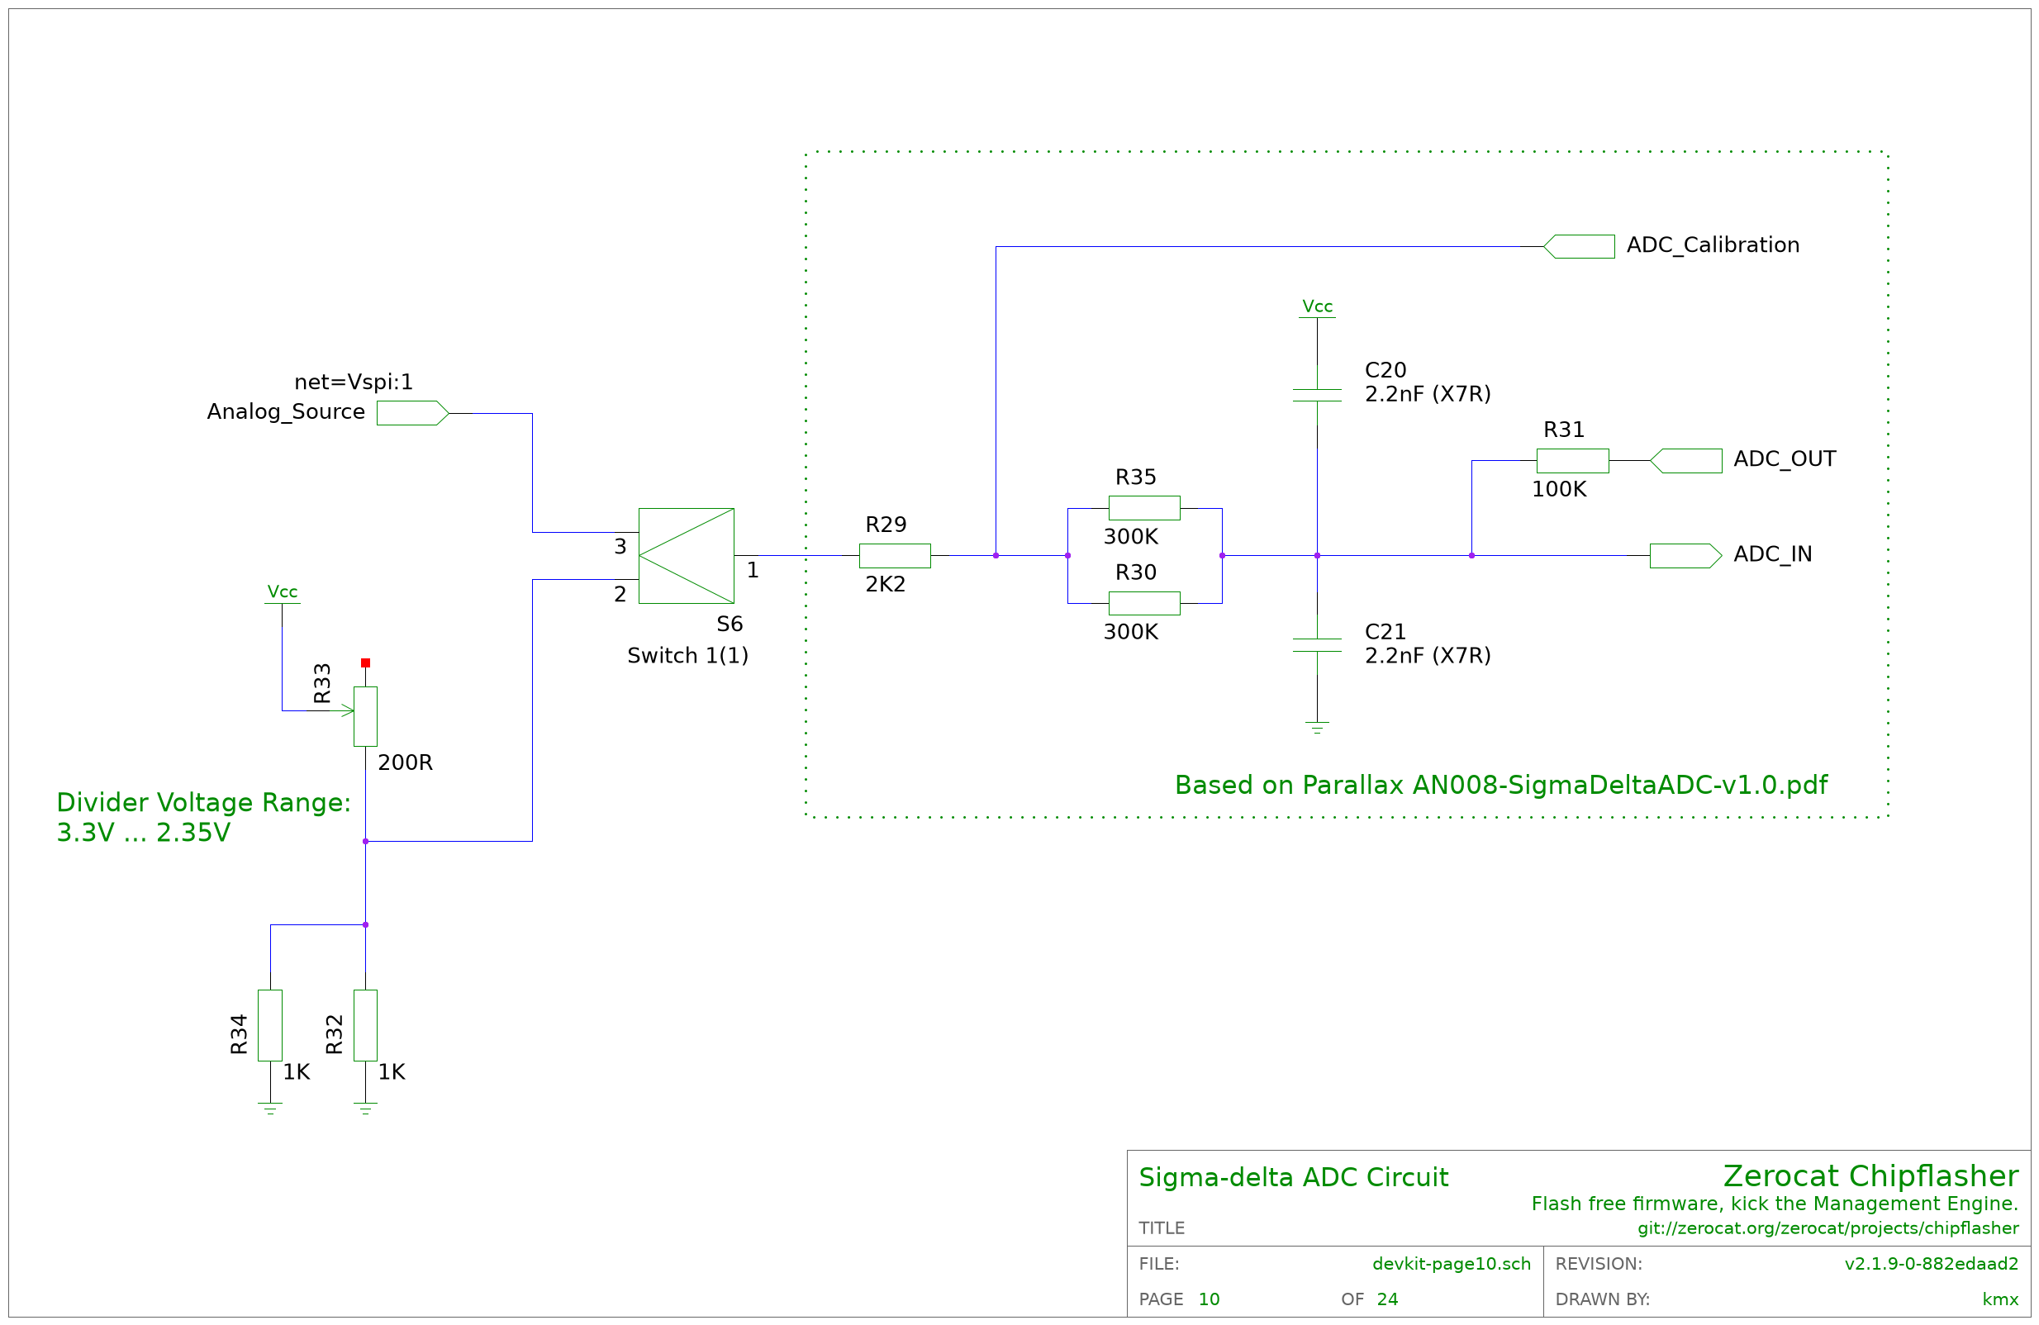The width and height of the screenshot is (2039, 1325).
Task: Click the junction dot below R31 wire
Action: click(1471, 556)
